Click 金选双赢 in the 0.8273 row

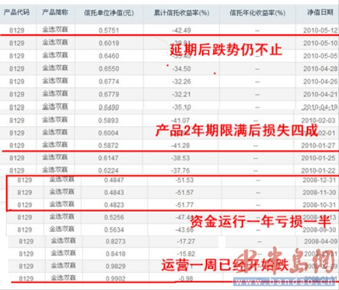coord(63,241)
